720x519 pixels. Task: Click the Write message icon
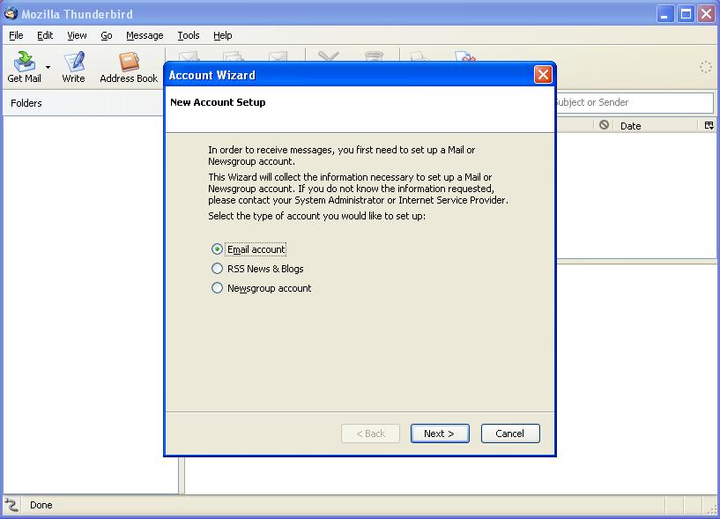[x=73, y=67]
